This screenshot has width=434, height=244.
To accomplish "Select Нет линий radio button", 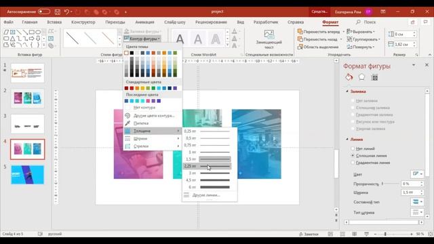I will (353, 148).
